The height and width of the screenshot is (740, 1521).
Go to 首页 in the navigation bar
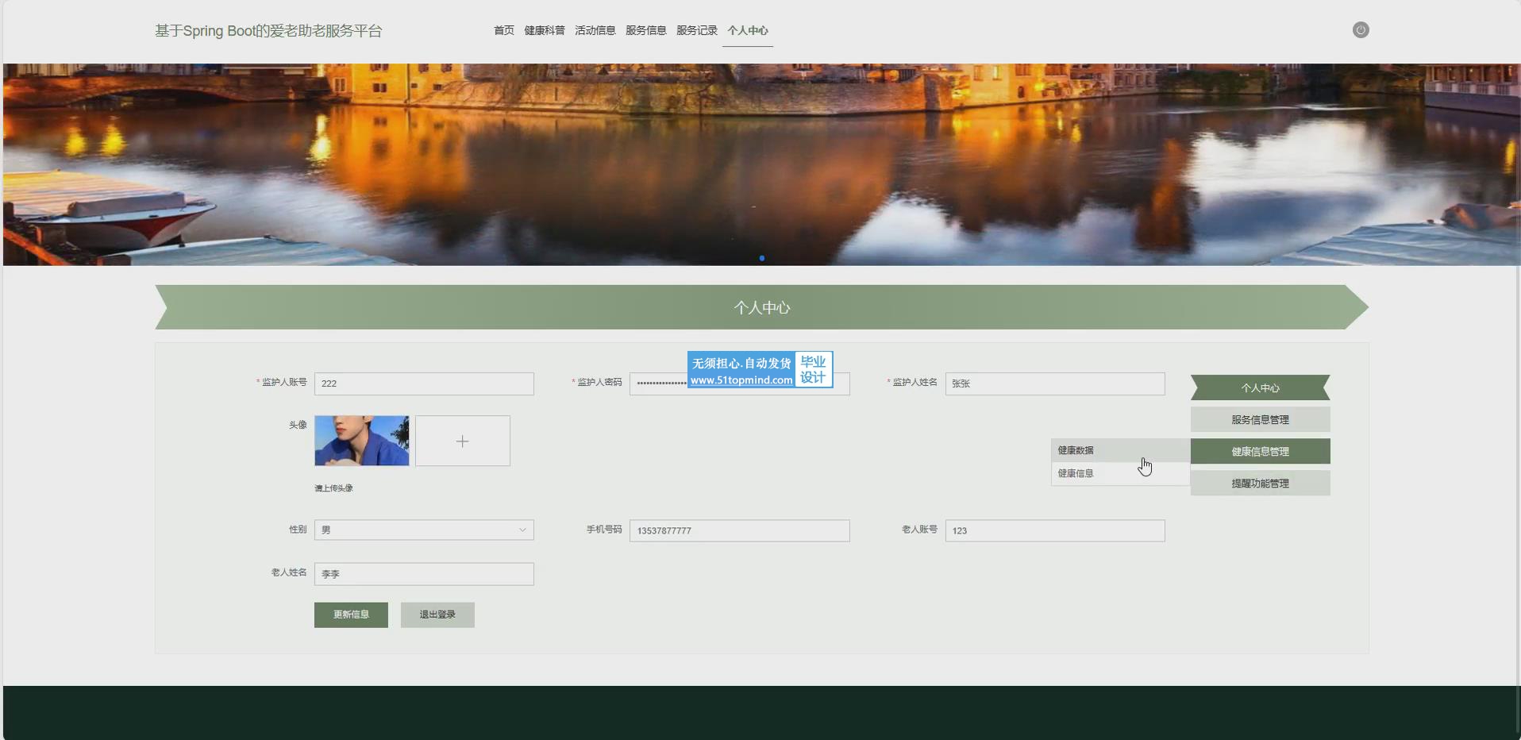(x=504, y=30)
